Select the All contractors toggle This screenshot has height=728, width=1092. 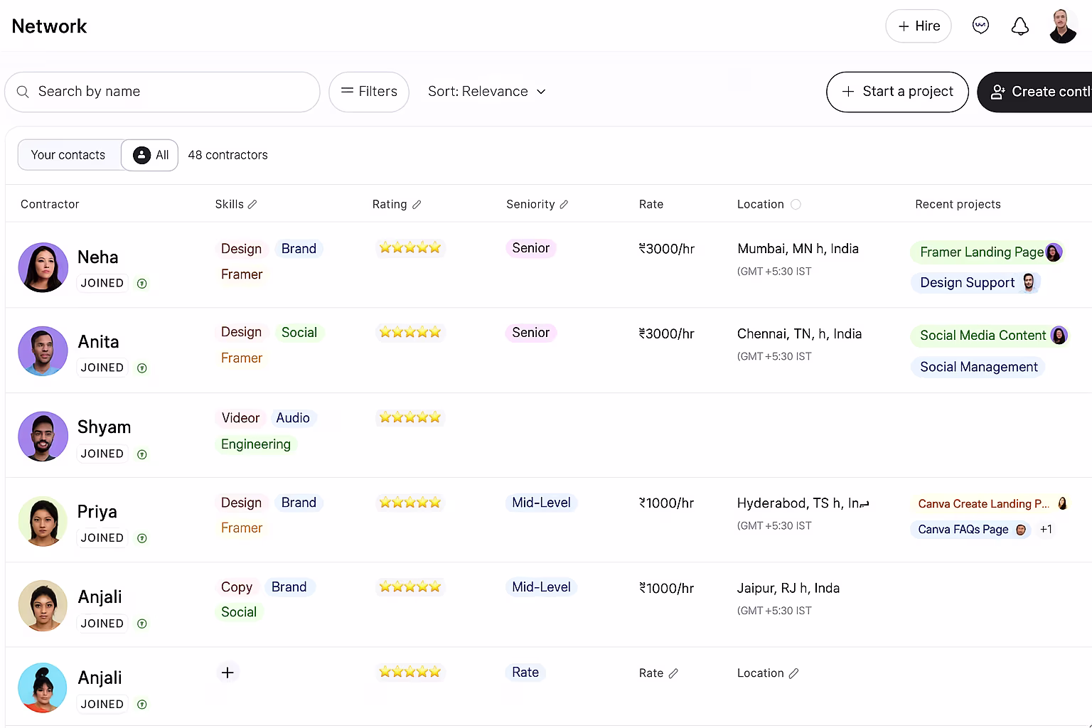[151, 155]
